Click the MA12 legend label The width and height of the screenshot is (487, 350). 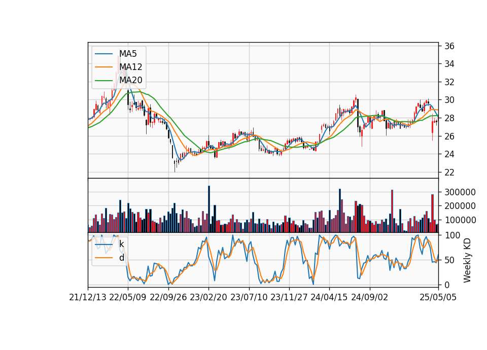tap(131, 67)
